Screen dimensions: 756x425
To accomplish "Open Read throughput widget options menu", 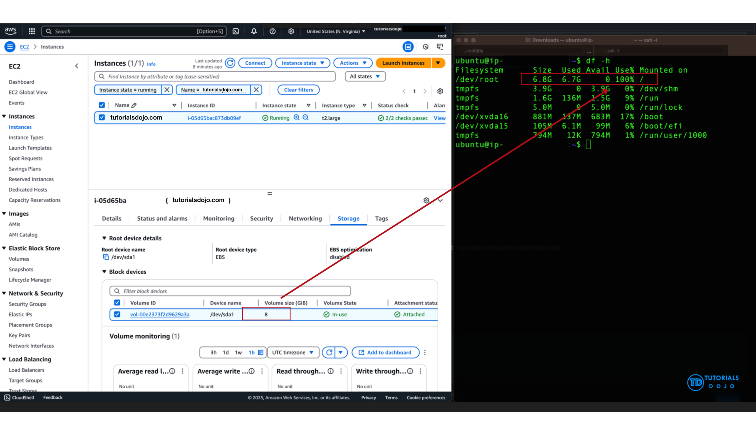I will [x=341, y=371].
